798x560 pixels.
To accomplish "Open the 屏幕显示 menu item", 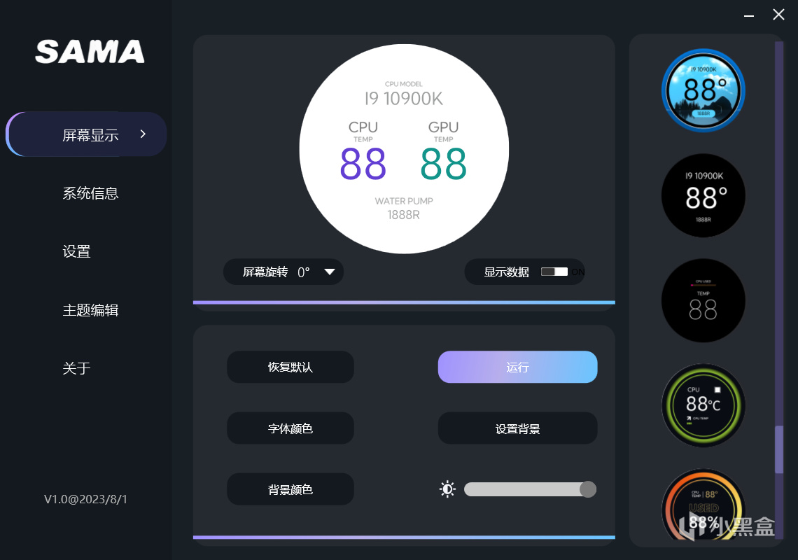I will [87, 134].
